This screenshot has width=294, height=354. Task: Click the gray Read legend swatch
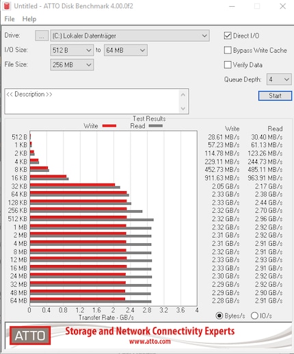click(x=156, y=126)
